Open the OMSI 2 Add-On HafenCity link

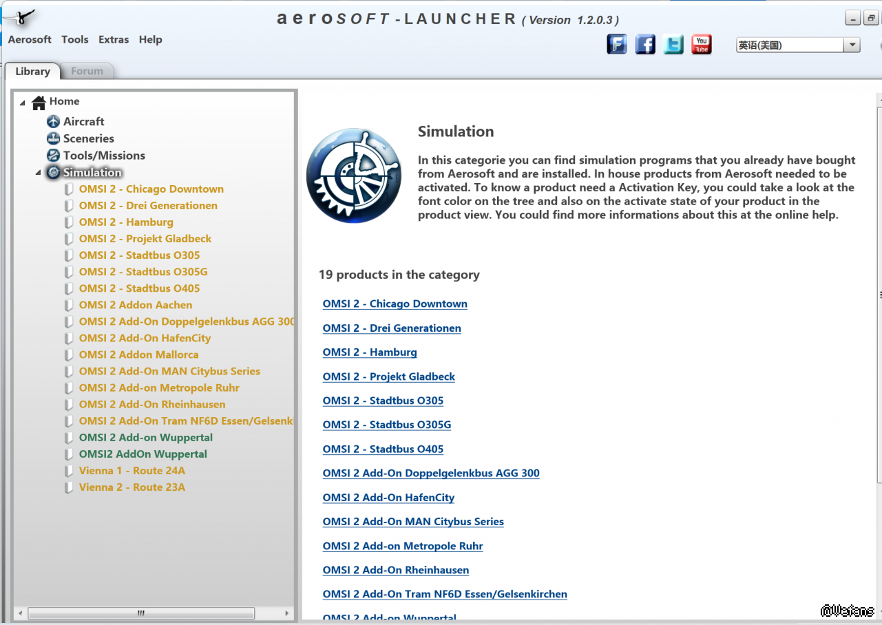pos(388,498)
